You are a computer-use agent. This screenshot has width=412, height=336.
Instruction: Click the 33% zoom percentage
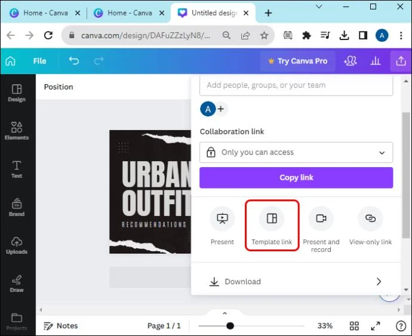point(325,326)
